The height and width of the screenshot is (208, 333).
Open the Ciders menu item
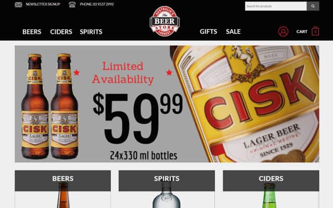[61, 32]
